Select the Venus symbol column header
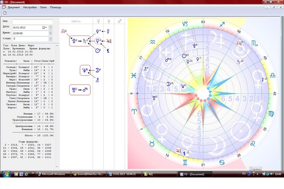This screenshot has width=284, height=189. coord(109,21)
